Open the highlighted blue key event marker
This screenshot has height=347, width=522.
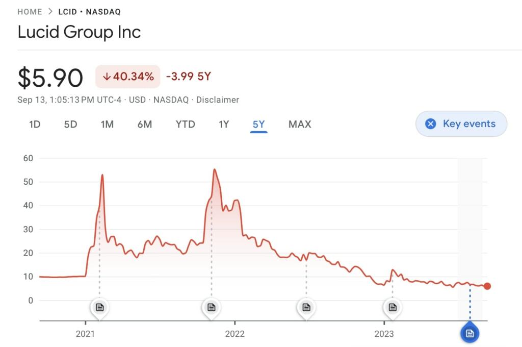point(470,333)
